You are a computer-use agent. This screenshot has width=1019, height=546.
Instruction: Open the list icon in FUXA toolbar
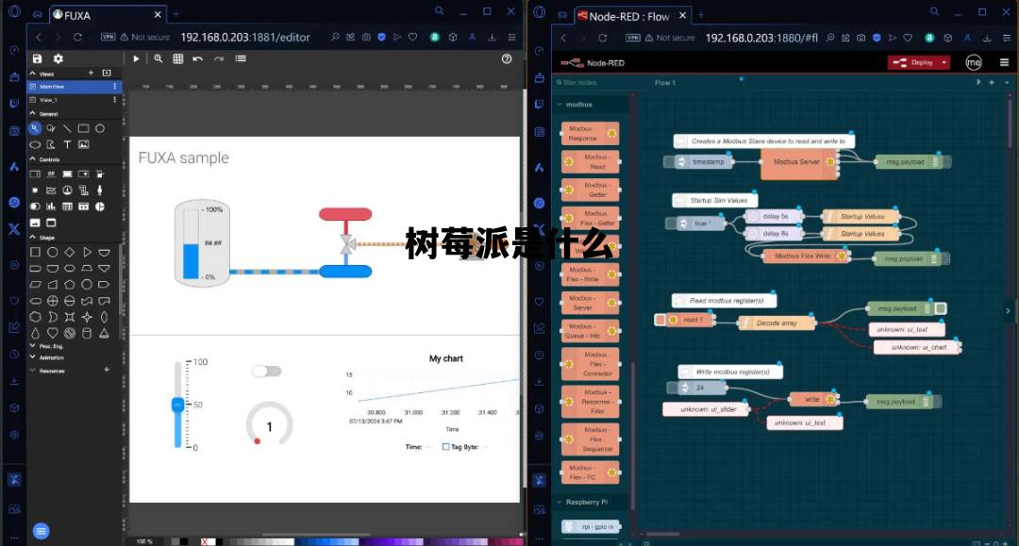pyautogui.click(x=241, y=58)
